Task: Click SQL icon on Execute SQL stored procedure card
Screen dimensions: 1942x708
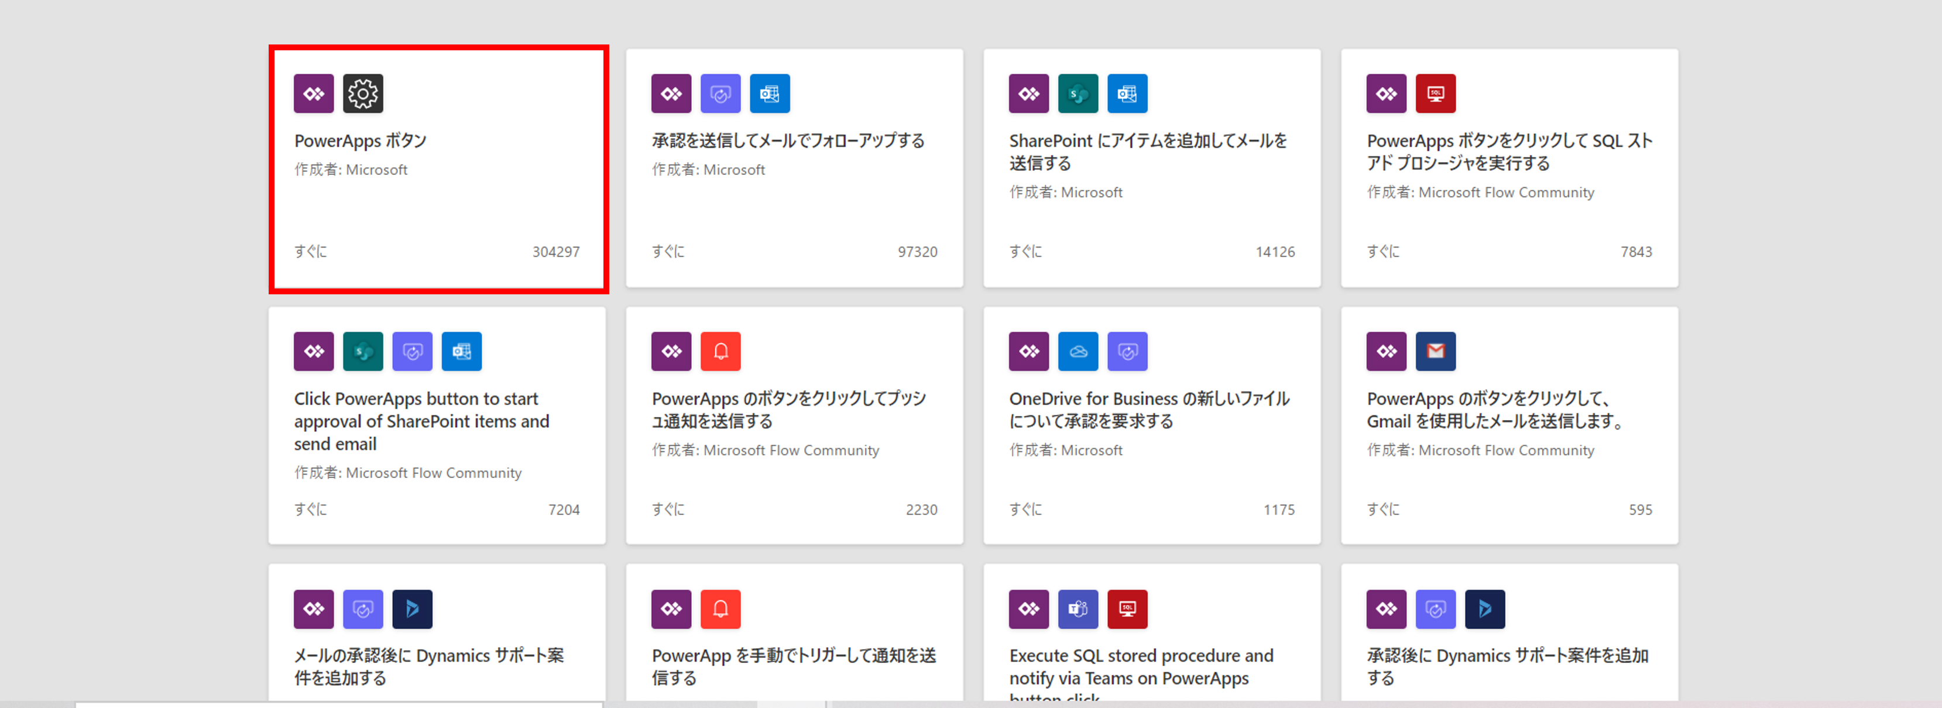Action: pyautogui.click(x=1127, y=609)
